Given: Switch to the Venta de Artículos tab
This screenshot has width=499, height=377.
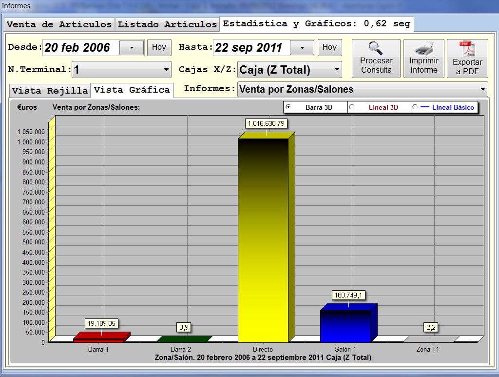Looking at the screenshot, I should (59, 24).
